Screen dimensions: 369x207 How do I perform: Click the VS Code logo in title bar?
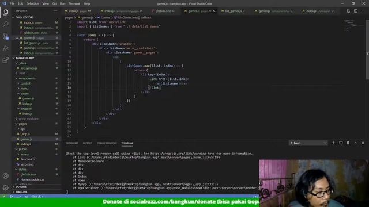pos(4,3)
